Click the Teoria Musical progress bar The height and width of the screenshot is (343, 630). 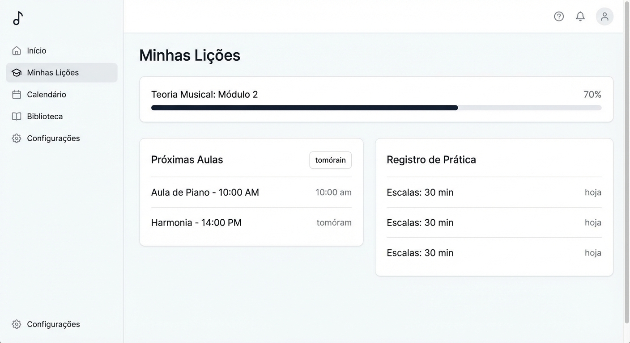coord(376,108)
